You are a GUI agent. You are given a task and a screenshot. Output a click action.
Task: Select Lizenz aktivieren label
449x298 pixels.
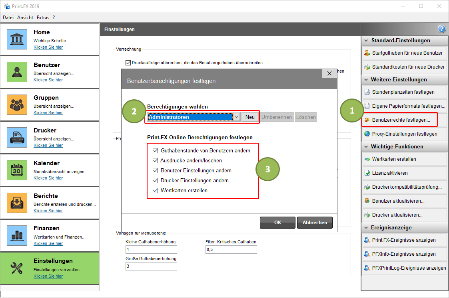tap(390, 173)
